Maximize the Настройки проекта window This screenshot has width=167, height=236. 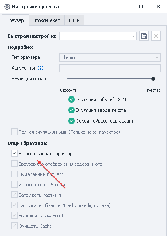(141, 7)
